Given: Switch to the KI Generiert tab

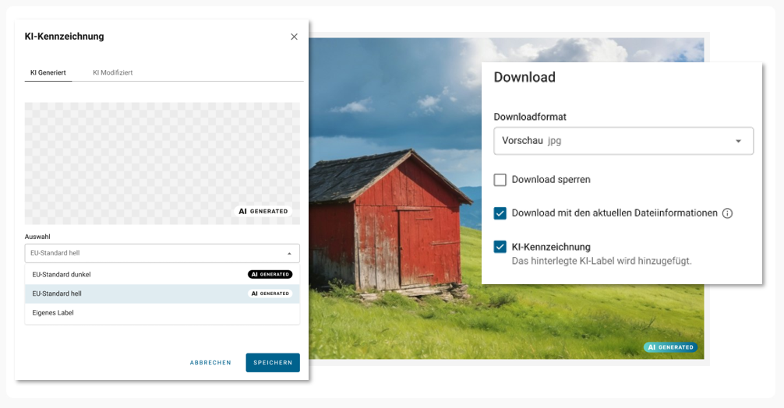Looking at the screenshot, I should 48,72.
